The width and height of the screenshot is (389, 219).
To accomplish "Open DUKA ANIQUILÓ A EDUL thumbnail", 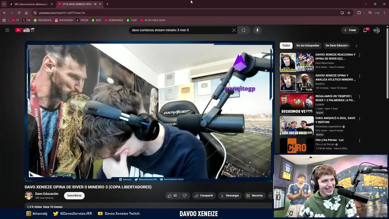I will click(x=297, y=126).
